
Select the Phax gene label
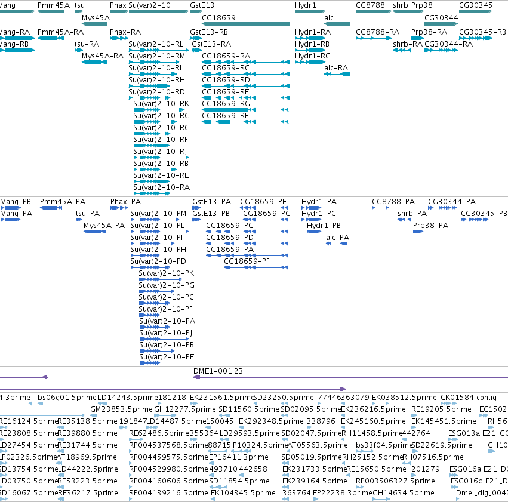pyautogui.click(x=118, y=5)
